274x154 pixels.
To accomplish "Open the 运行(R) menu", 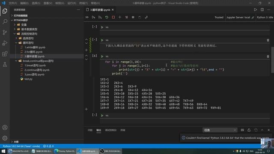I will tap(71, 3).
